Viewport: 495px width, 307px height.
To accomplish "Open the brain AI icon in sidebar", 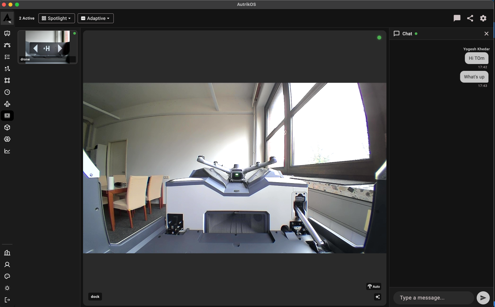I will point(7,139).
